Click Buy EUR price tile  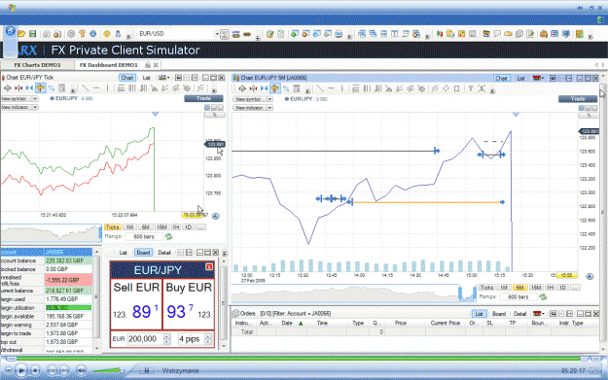[x=189, y=304]
